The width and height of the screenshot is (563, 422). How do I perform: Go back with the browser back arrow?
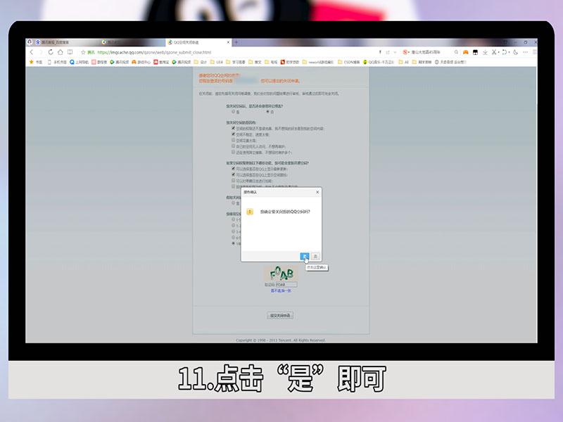32,52
